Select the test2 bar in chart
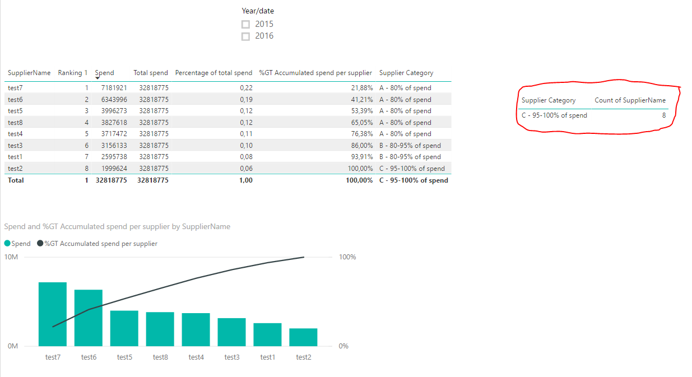The height and width of the screenshot is (377, 692). point(303,337)
